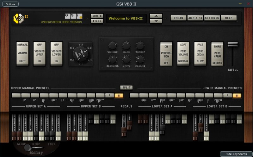Click the Hide Keyboards button

click(x=236, y=154)
